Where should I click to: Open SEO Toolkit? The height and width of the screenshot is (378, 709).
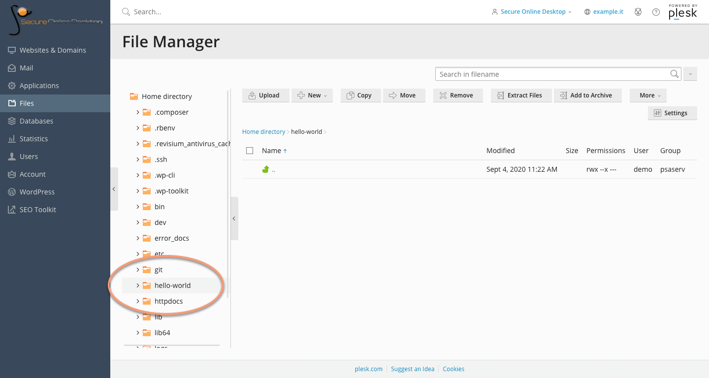click(x=32, y=210)
